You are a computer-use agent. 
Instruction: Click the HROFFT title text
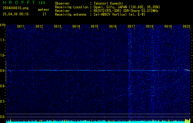tap(19, 2)
